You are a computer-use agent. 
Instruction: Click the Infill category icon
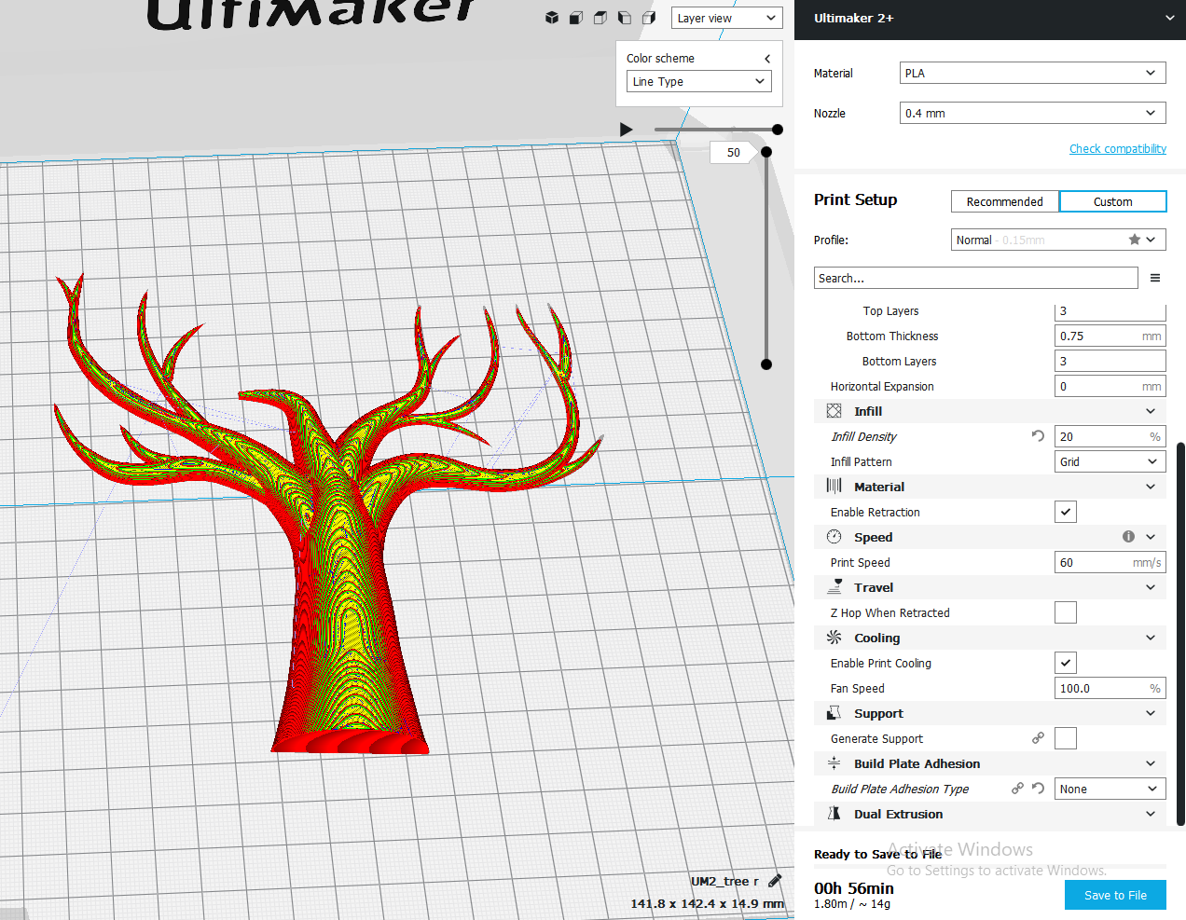834,410
